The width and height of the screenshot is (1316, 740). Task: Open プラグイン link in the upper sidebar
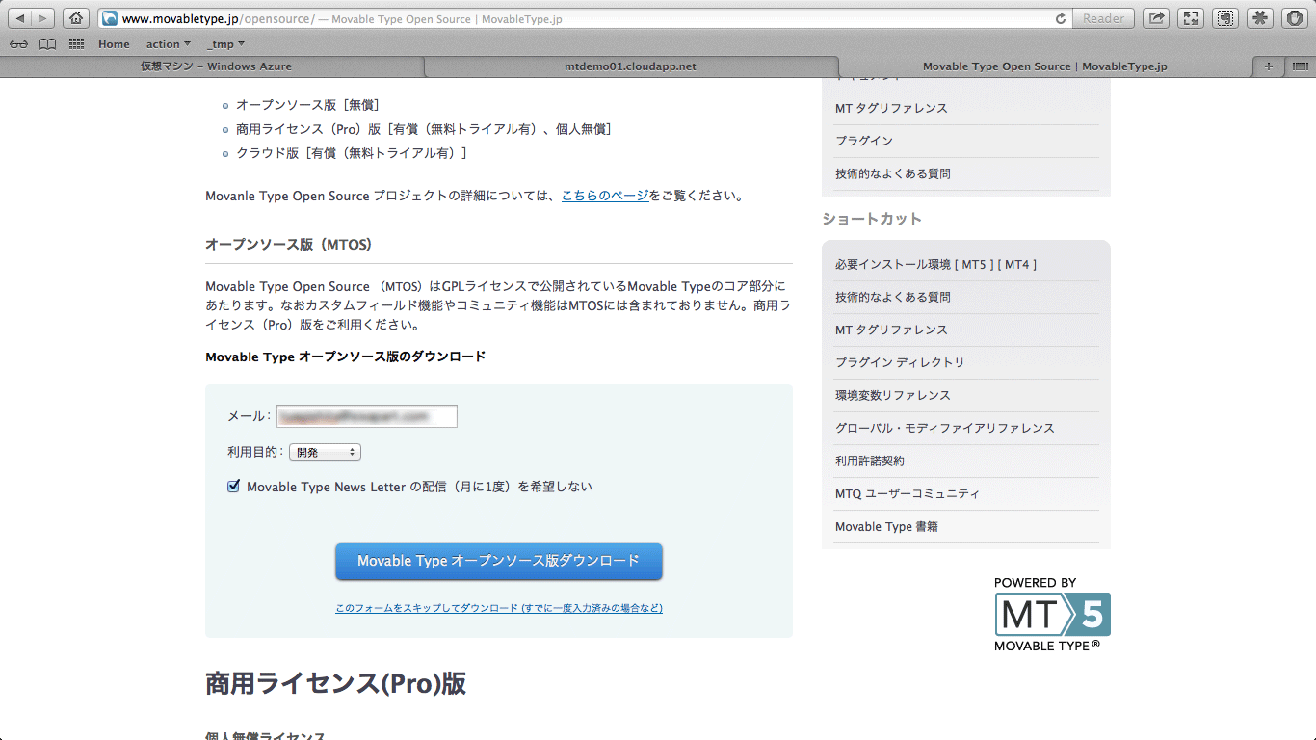click(x=864, y=141)
